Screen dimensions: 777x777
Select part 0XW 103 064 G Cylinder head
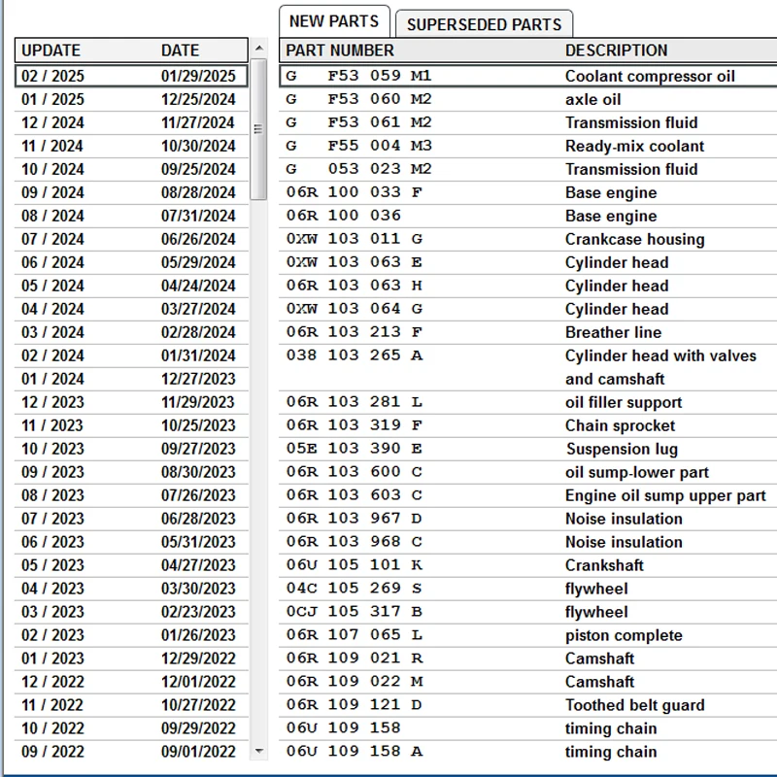(x=528, y=309)
